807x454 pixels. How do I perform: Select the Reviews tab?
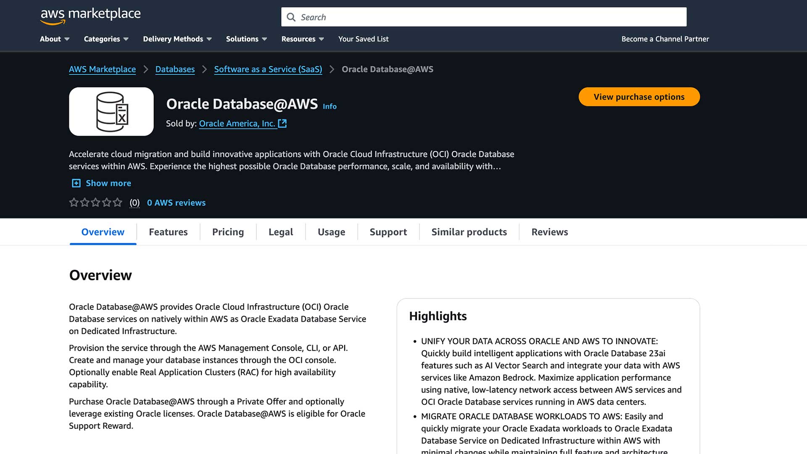549,232
